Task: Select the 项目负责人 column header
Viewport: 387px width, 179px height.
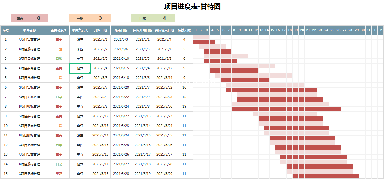Action: point(80,30)
